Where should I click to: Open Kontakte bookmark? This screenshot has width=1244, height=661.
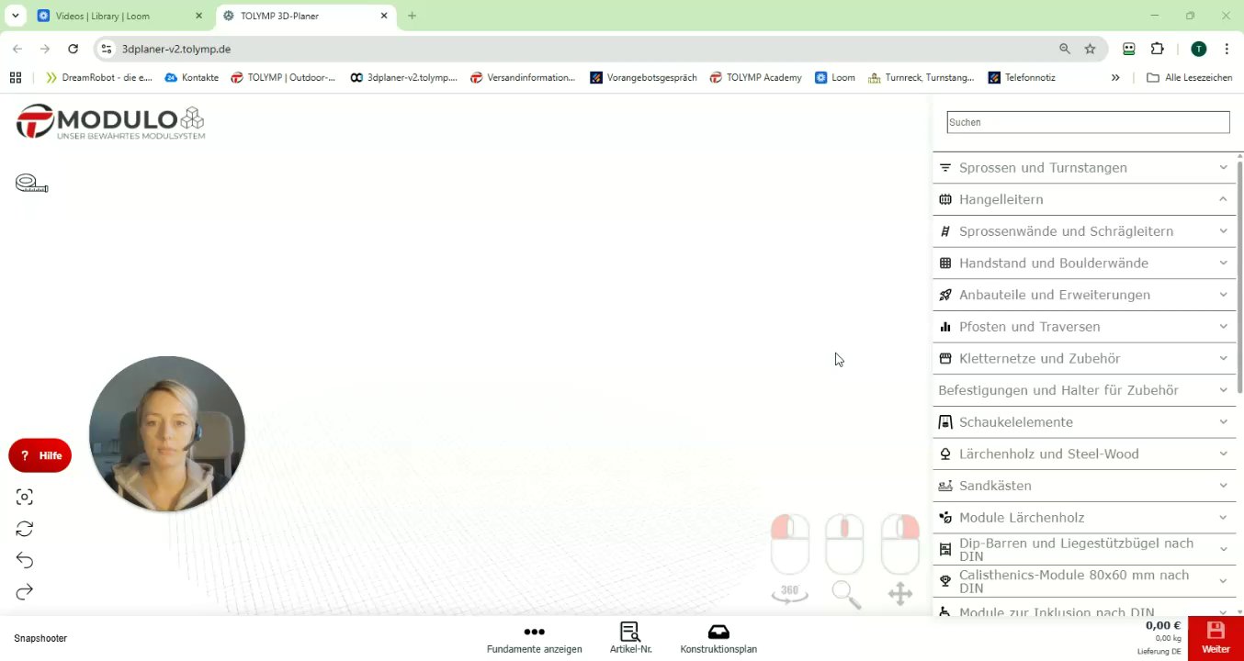click(x=191, y=78)
